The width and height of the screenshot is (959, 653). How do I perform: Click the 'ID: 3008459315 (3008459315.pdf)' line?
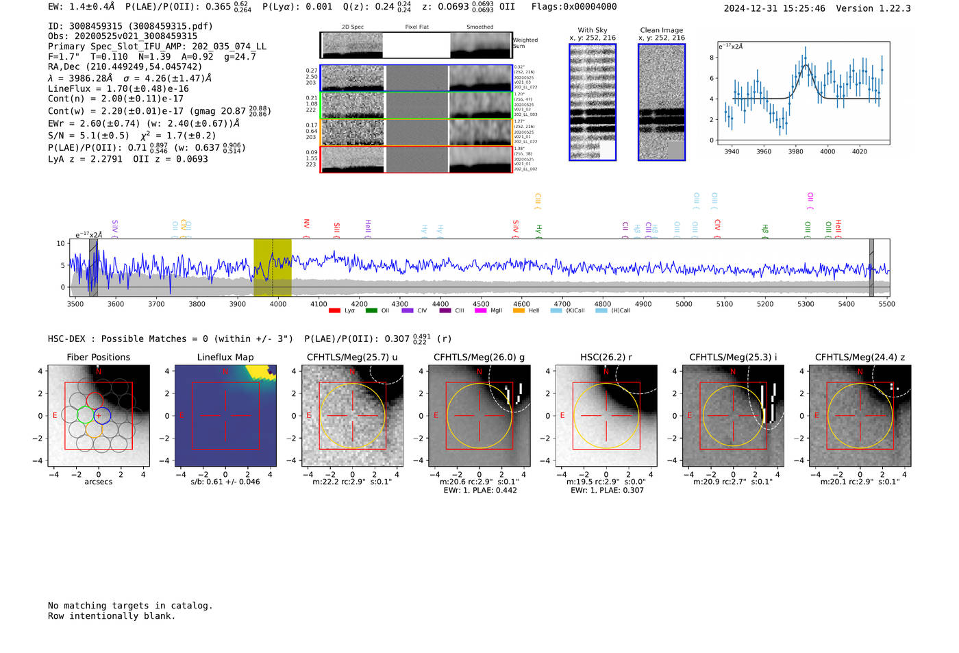[x=130, y=26]
